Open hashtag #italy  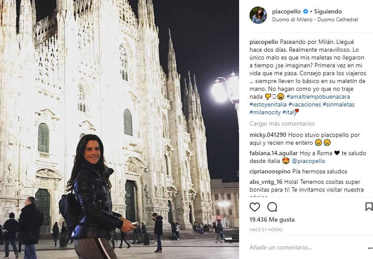pyautogui.click(x=290, y=113)
